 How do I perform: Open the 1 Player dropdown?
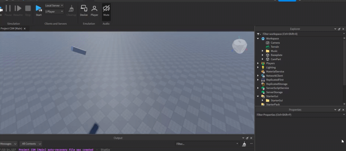pos(54,11)
